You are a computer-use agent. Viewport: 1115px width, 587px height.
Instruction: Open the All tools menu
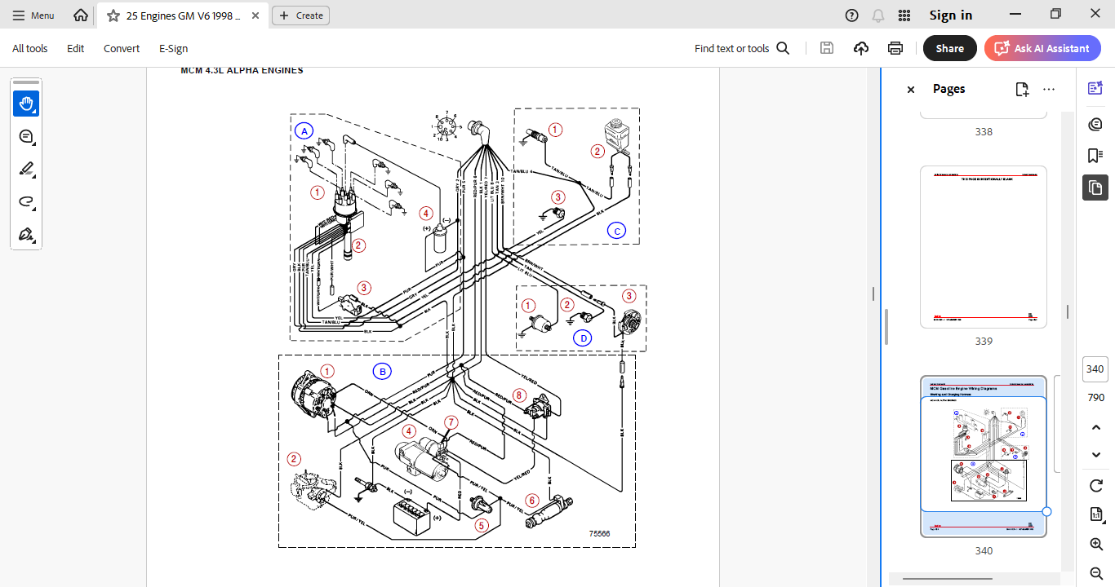30,48
